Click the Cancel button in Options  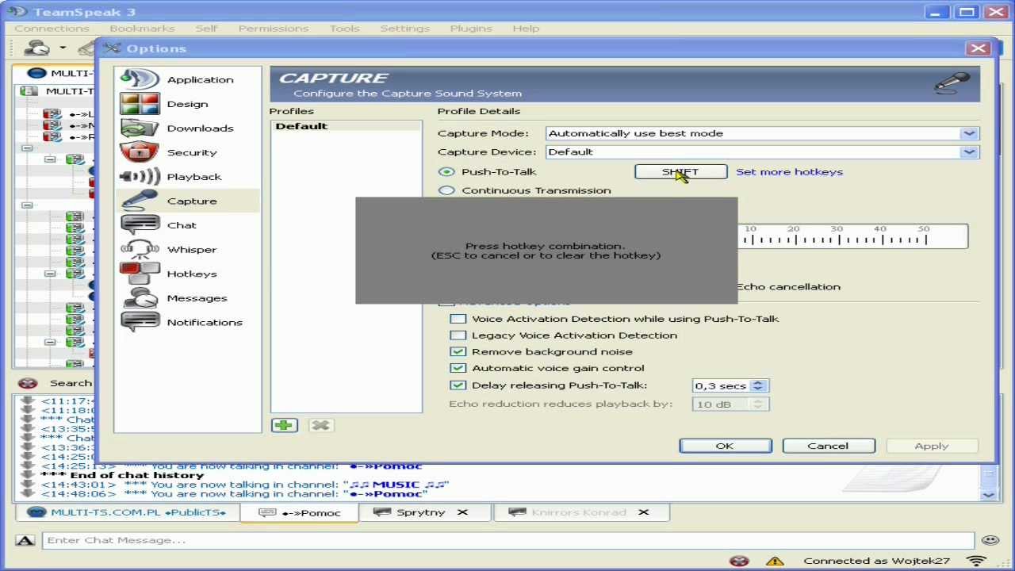pos(828,446)
